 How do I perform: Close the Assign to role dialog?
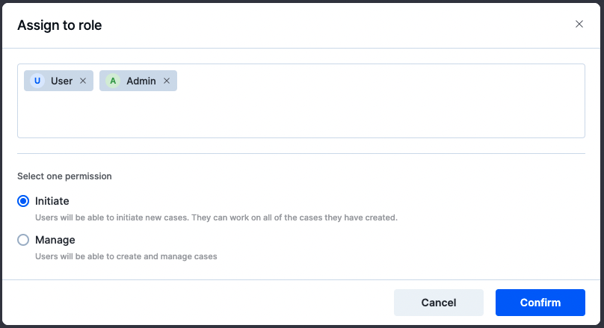click(579, 24)
